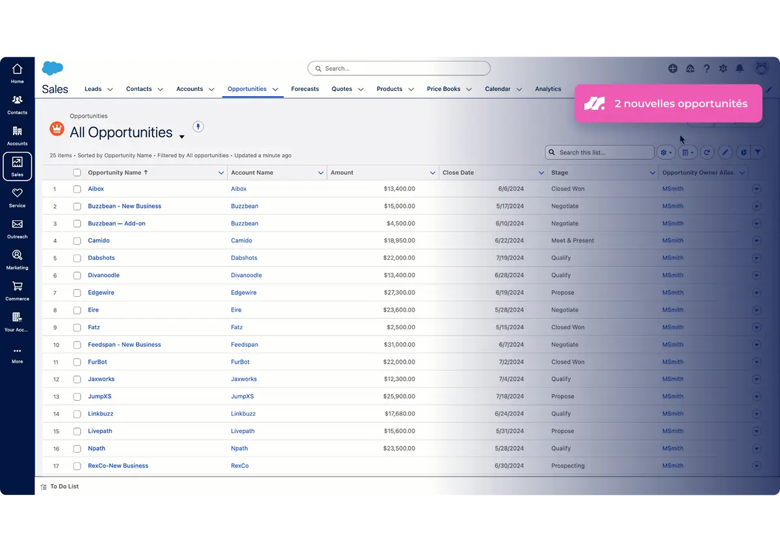Open Home from the left sidebar
The width and height of the screenshot is (780, 552).
tap(17, 73)
